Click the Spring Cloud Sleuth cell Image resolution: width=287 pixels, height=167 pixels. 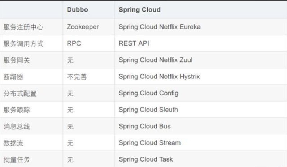tap(148, 110)
